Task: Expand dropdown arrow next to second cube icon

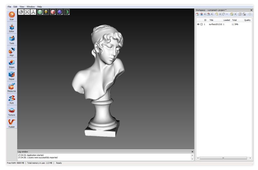Action: coord(205,14)
